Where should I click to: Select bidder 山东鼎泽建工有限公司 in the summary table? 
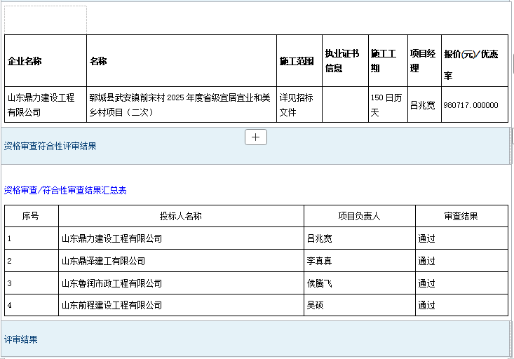click(103, 261)
